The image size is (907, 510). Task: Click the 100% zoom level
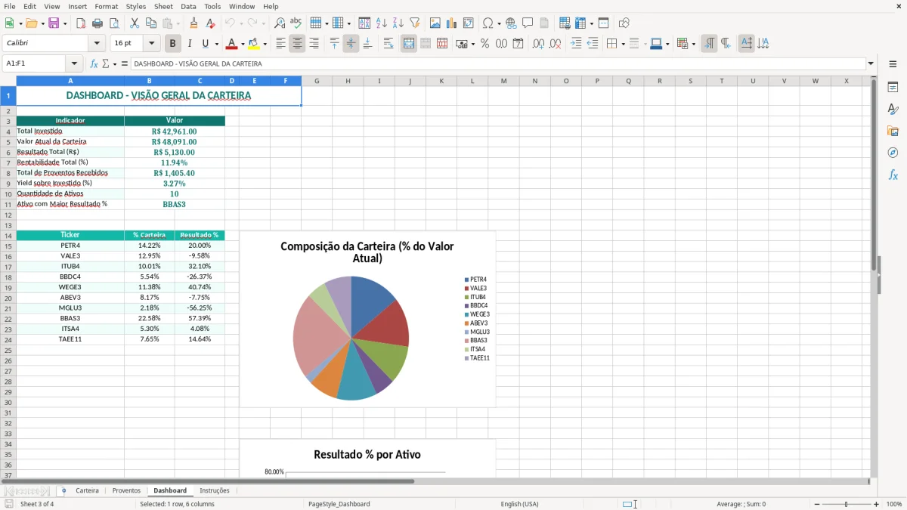(894, 504)
